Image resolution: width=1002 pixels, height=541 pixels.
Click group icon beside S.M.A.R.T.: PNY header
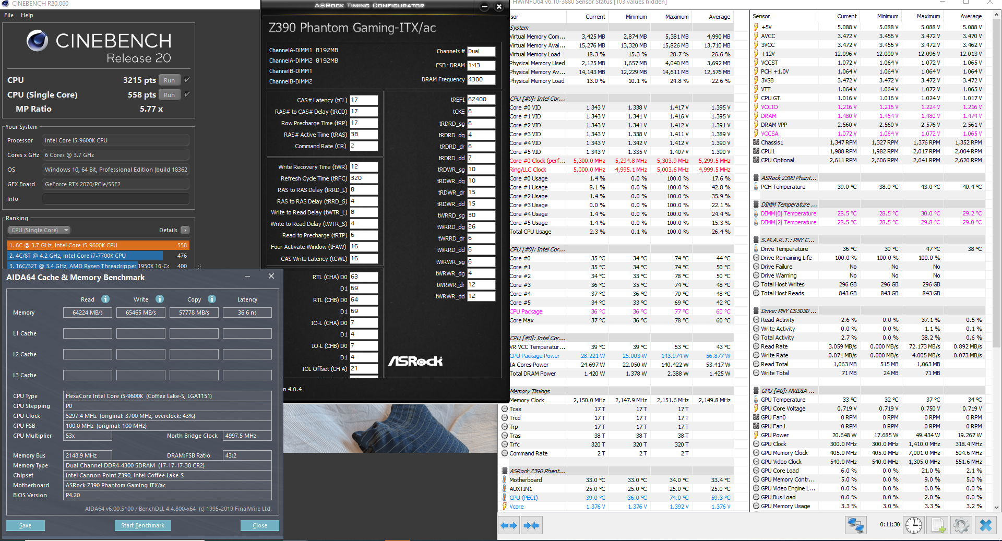point(756,240)
